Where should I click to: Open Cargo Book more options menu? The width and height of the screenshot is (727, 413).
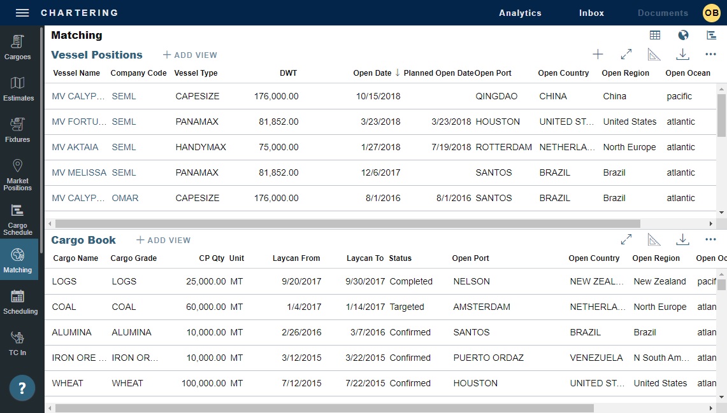pyautogui.click(x=711, y=240)
